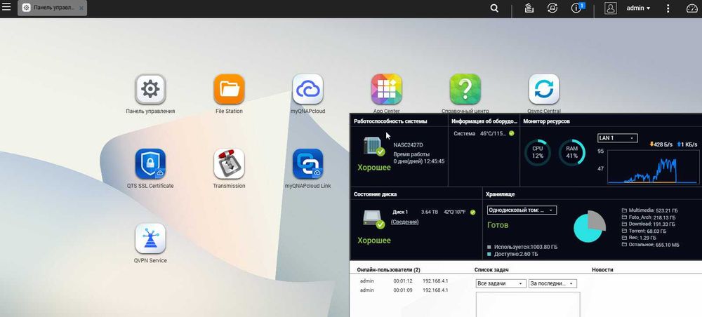Screen dimensions: 702x317
Task: Close the Панель управления taskbar tab
Action: tap(81, 8)
